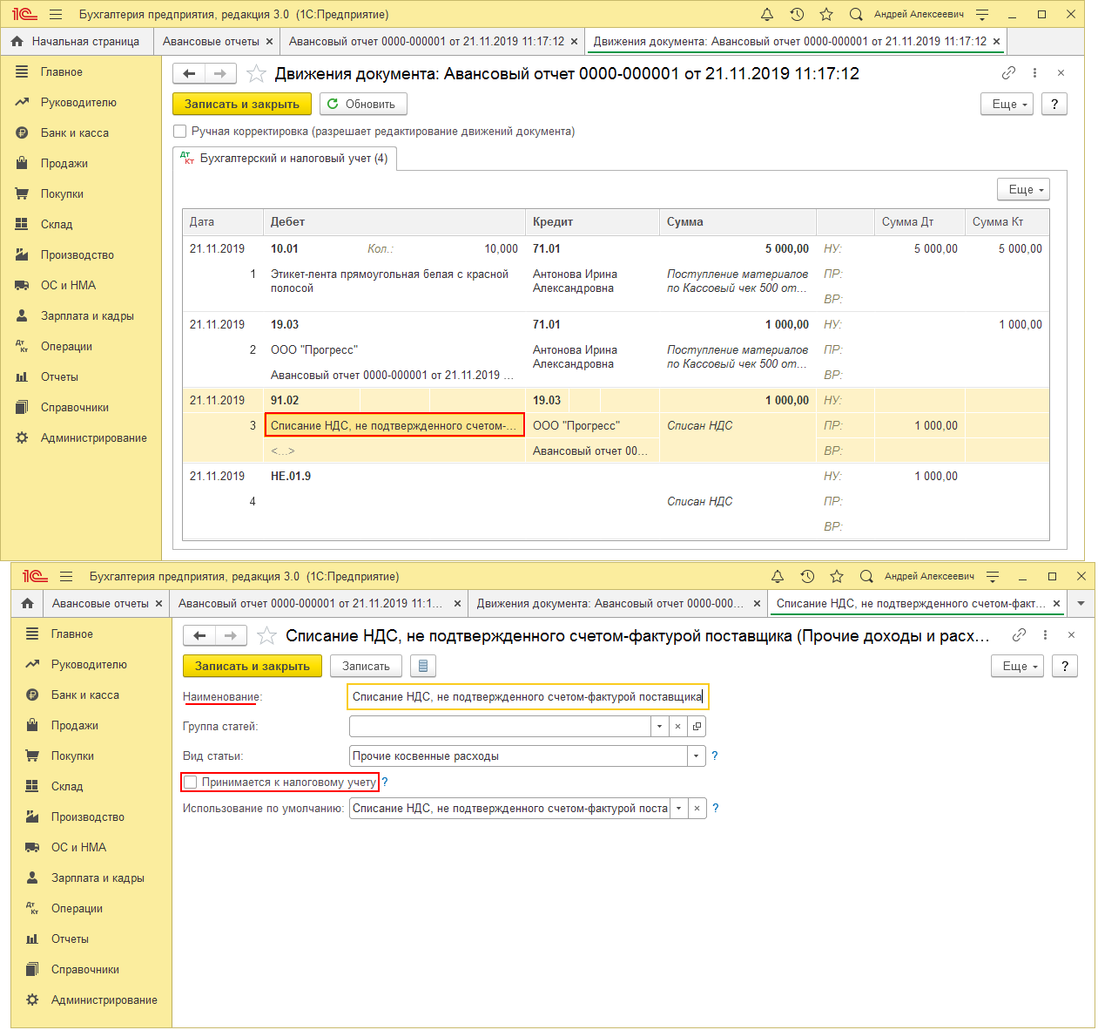The height and width of the screenshot is (1030, 1098).
Task: Click Записать button in bottom window
Action: point(366,666)
